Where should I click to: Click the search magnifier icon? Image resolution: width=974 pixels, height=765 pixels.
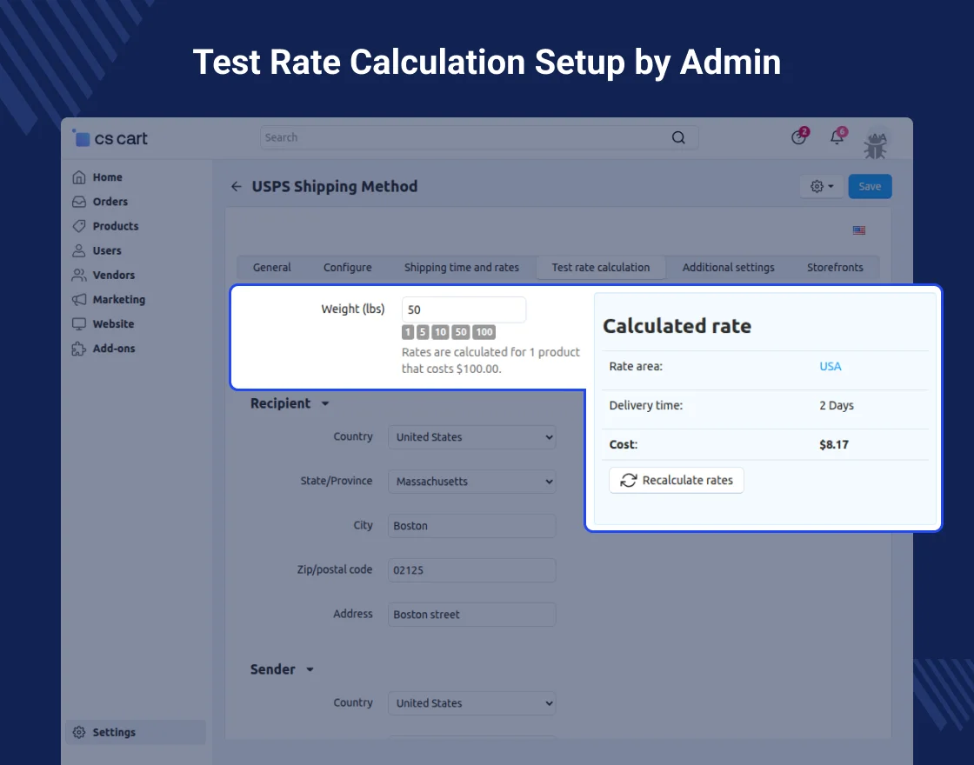click(x=678, y=137)
